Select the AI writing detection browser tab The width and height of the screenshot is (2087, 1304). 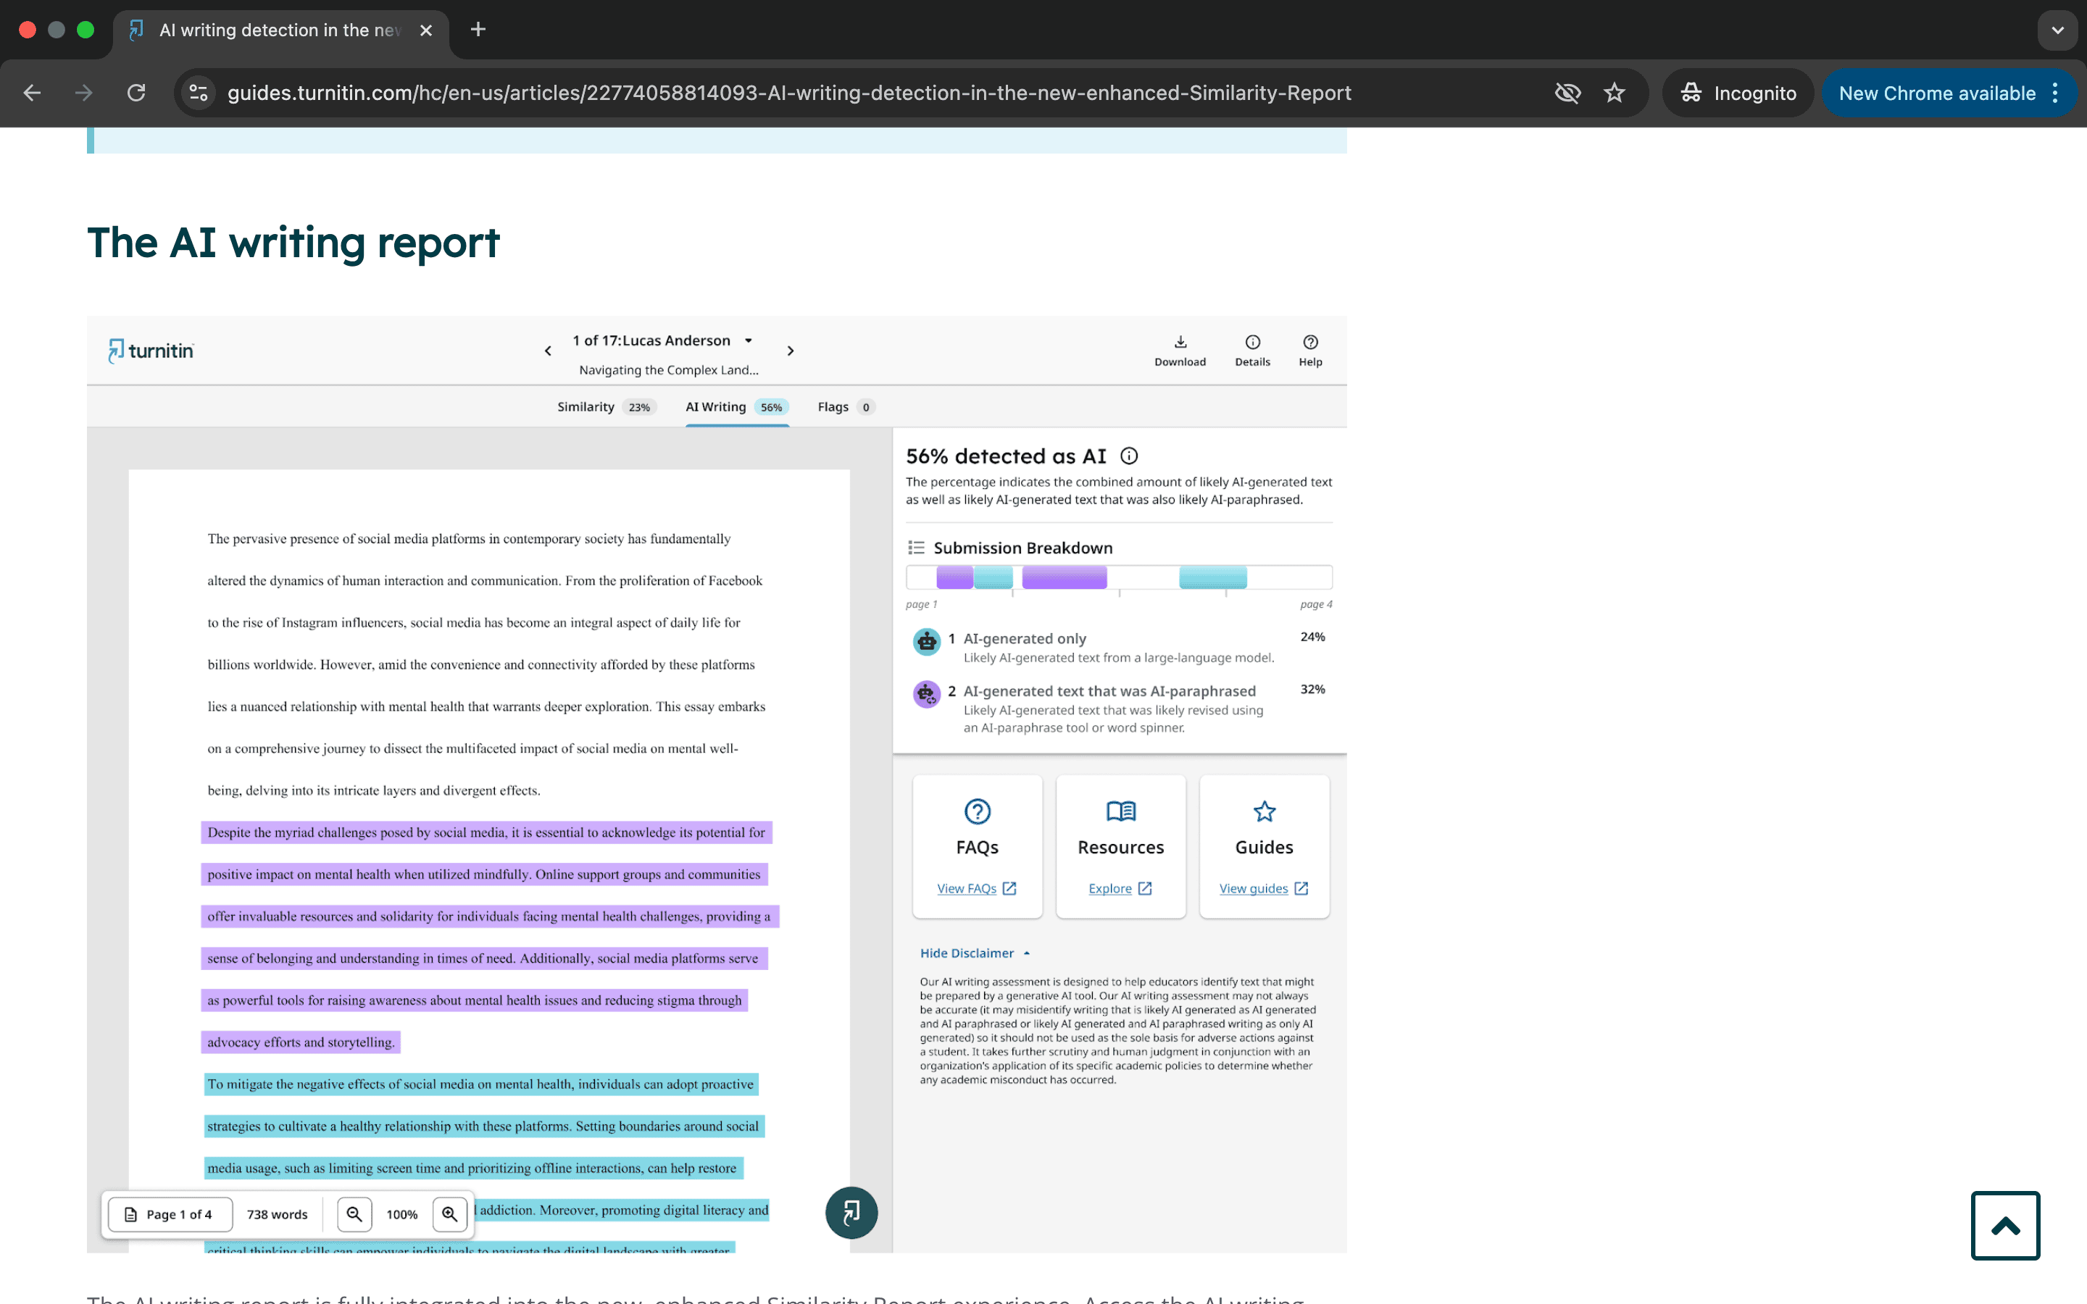click(x=280, y=30)
